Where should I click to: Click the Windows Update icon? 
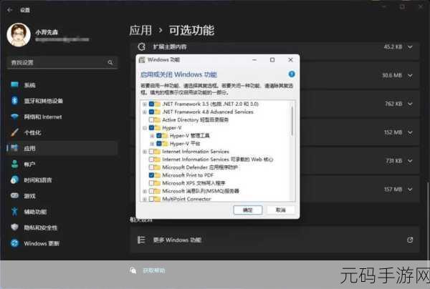point(14,243)
